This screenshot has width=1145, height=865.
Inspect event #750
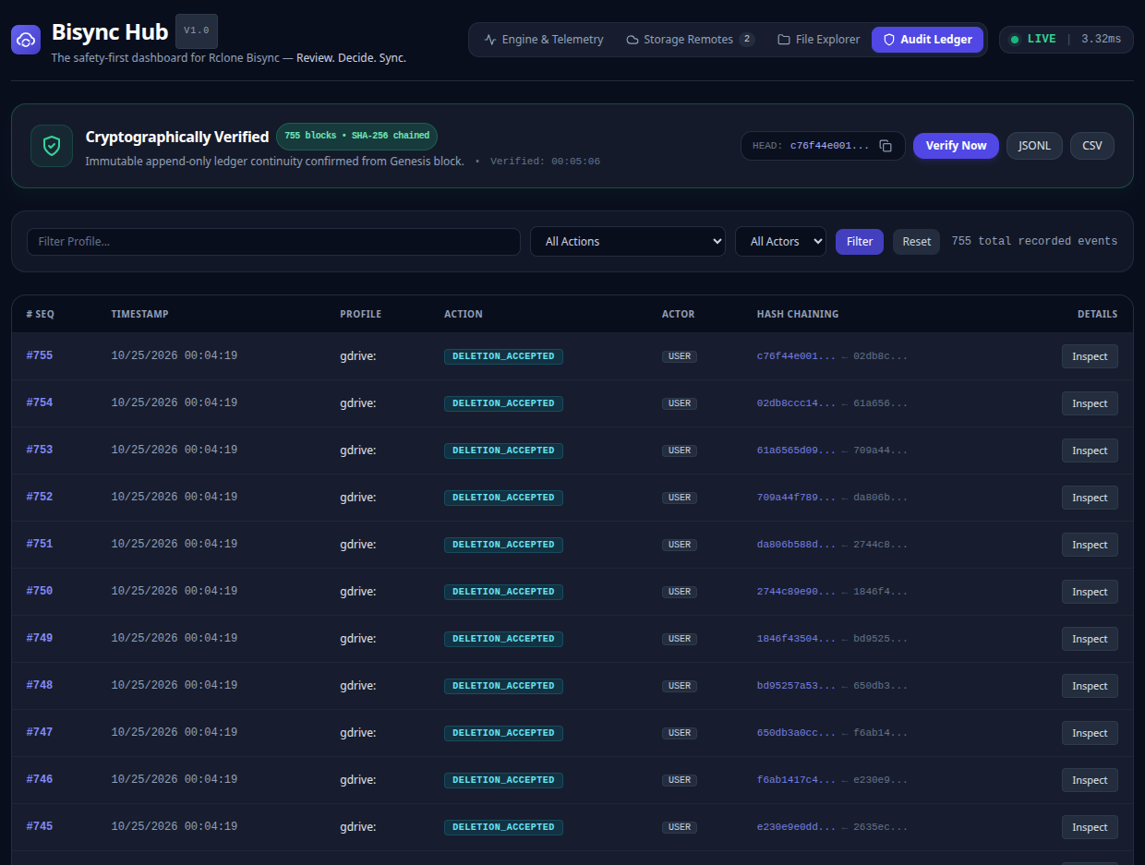1090,592
